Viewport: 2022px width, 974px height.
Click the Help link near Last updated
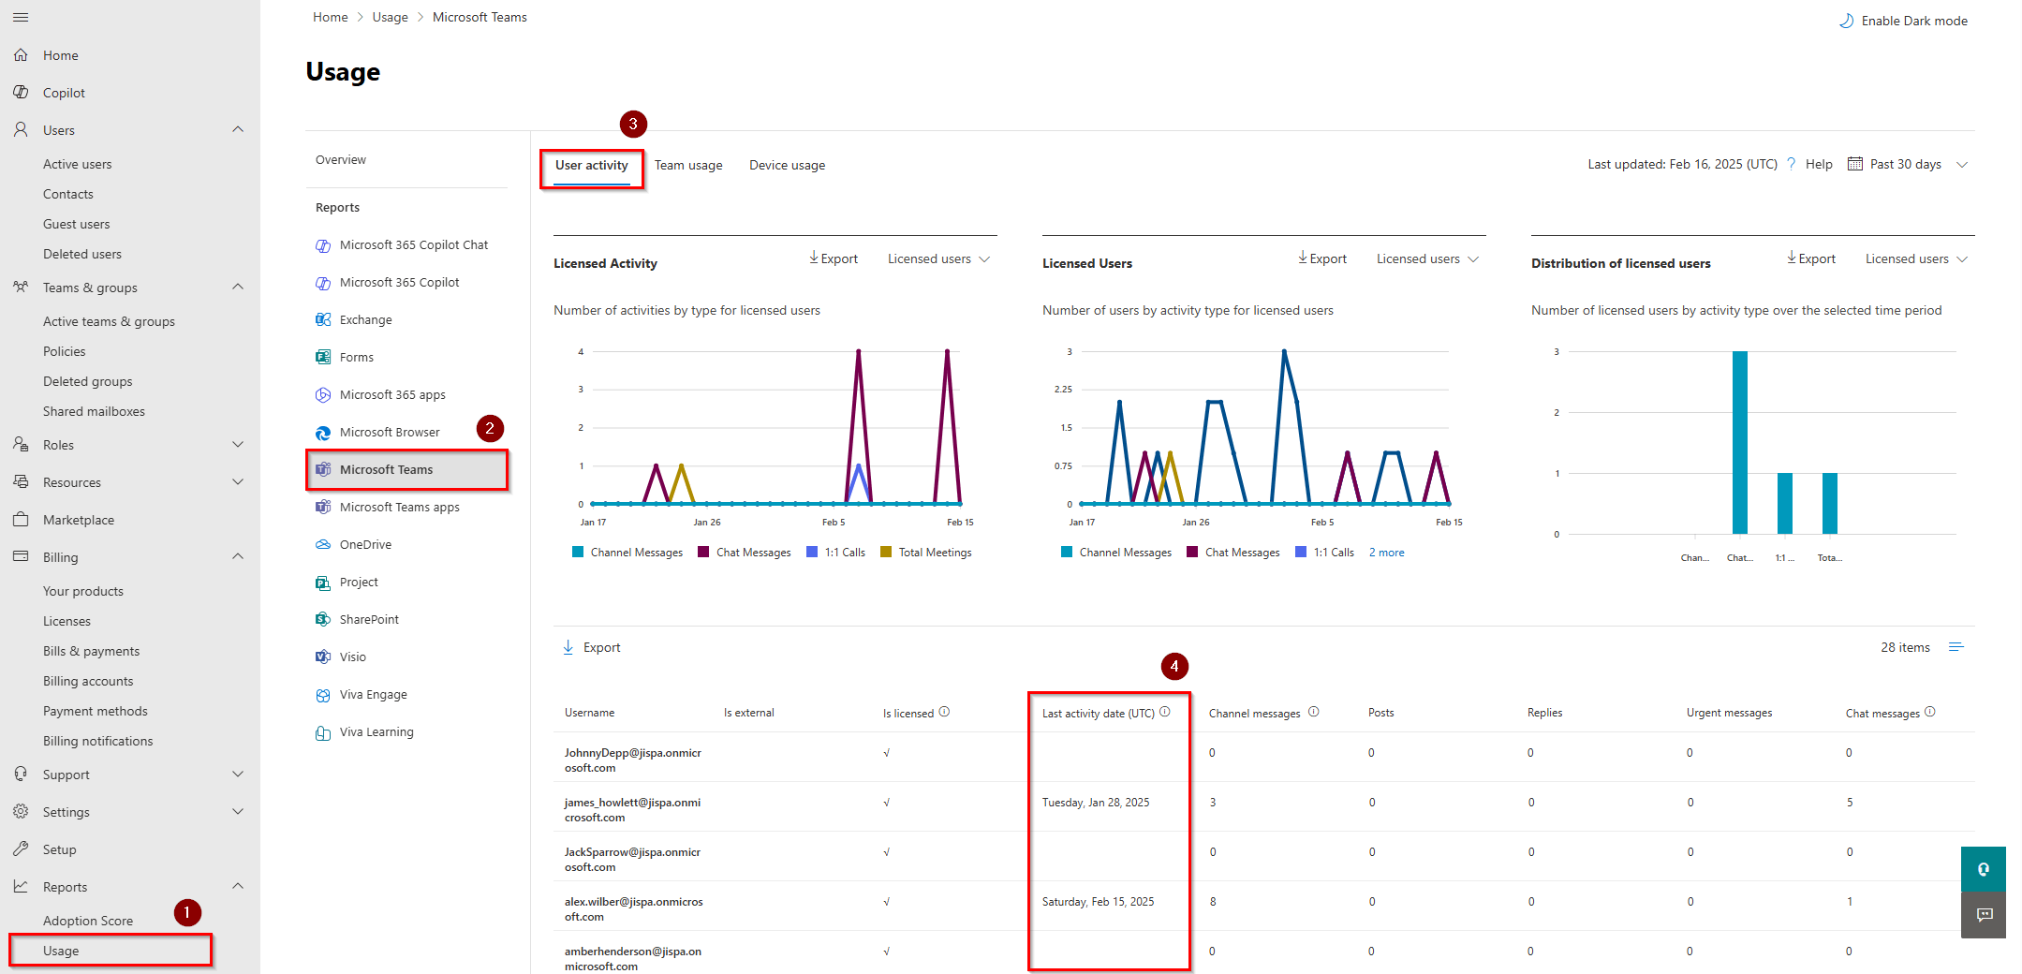pos(1818,163)
